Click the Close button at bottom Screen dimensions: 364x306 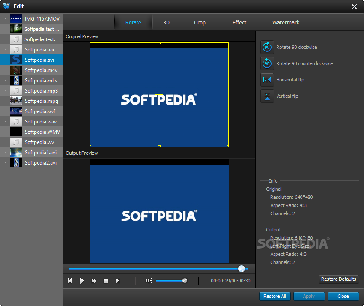343,296
